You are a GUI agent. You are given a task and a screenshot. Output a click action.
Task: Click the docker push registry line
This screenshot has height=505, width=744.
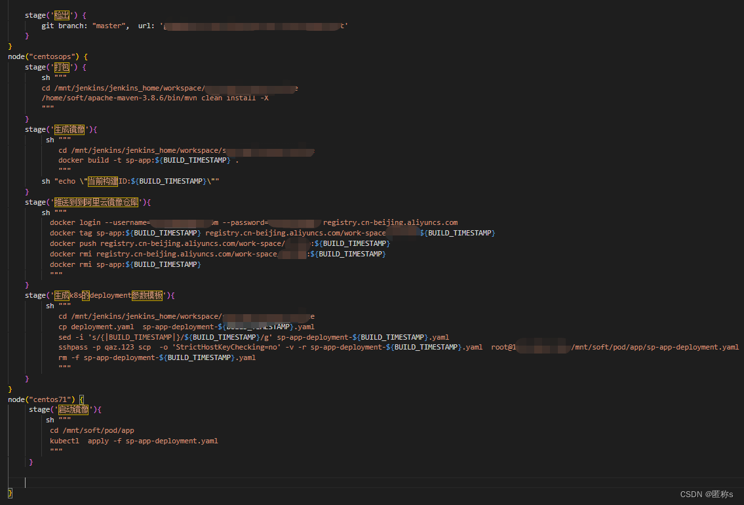(220, 243)
